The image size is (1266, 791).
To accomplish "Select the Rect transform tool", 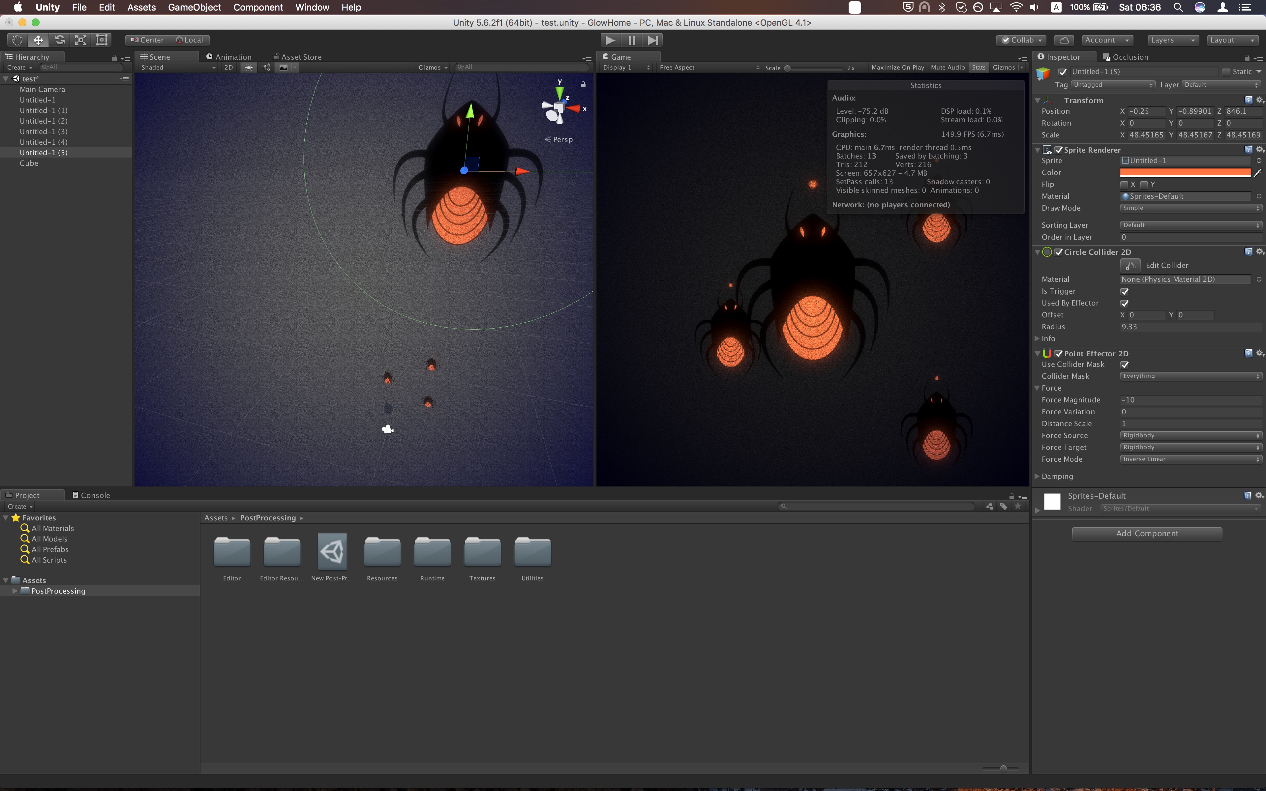I will 102,40.
